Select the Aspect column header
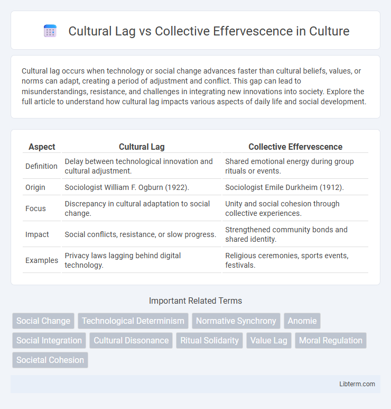The width and height of the screenshot is (391, 409). coord(42,147)
